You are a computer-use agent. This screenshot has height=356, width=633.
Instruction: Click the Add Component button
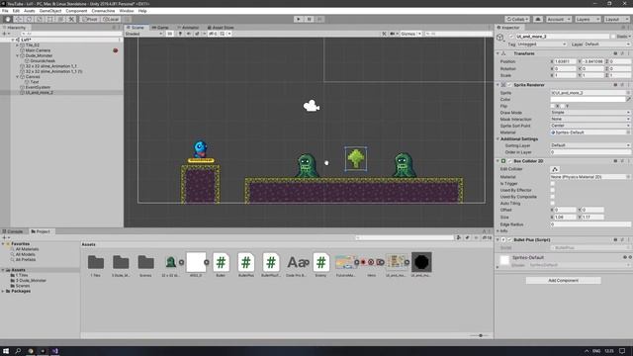[563, 280]
